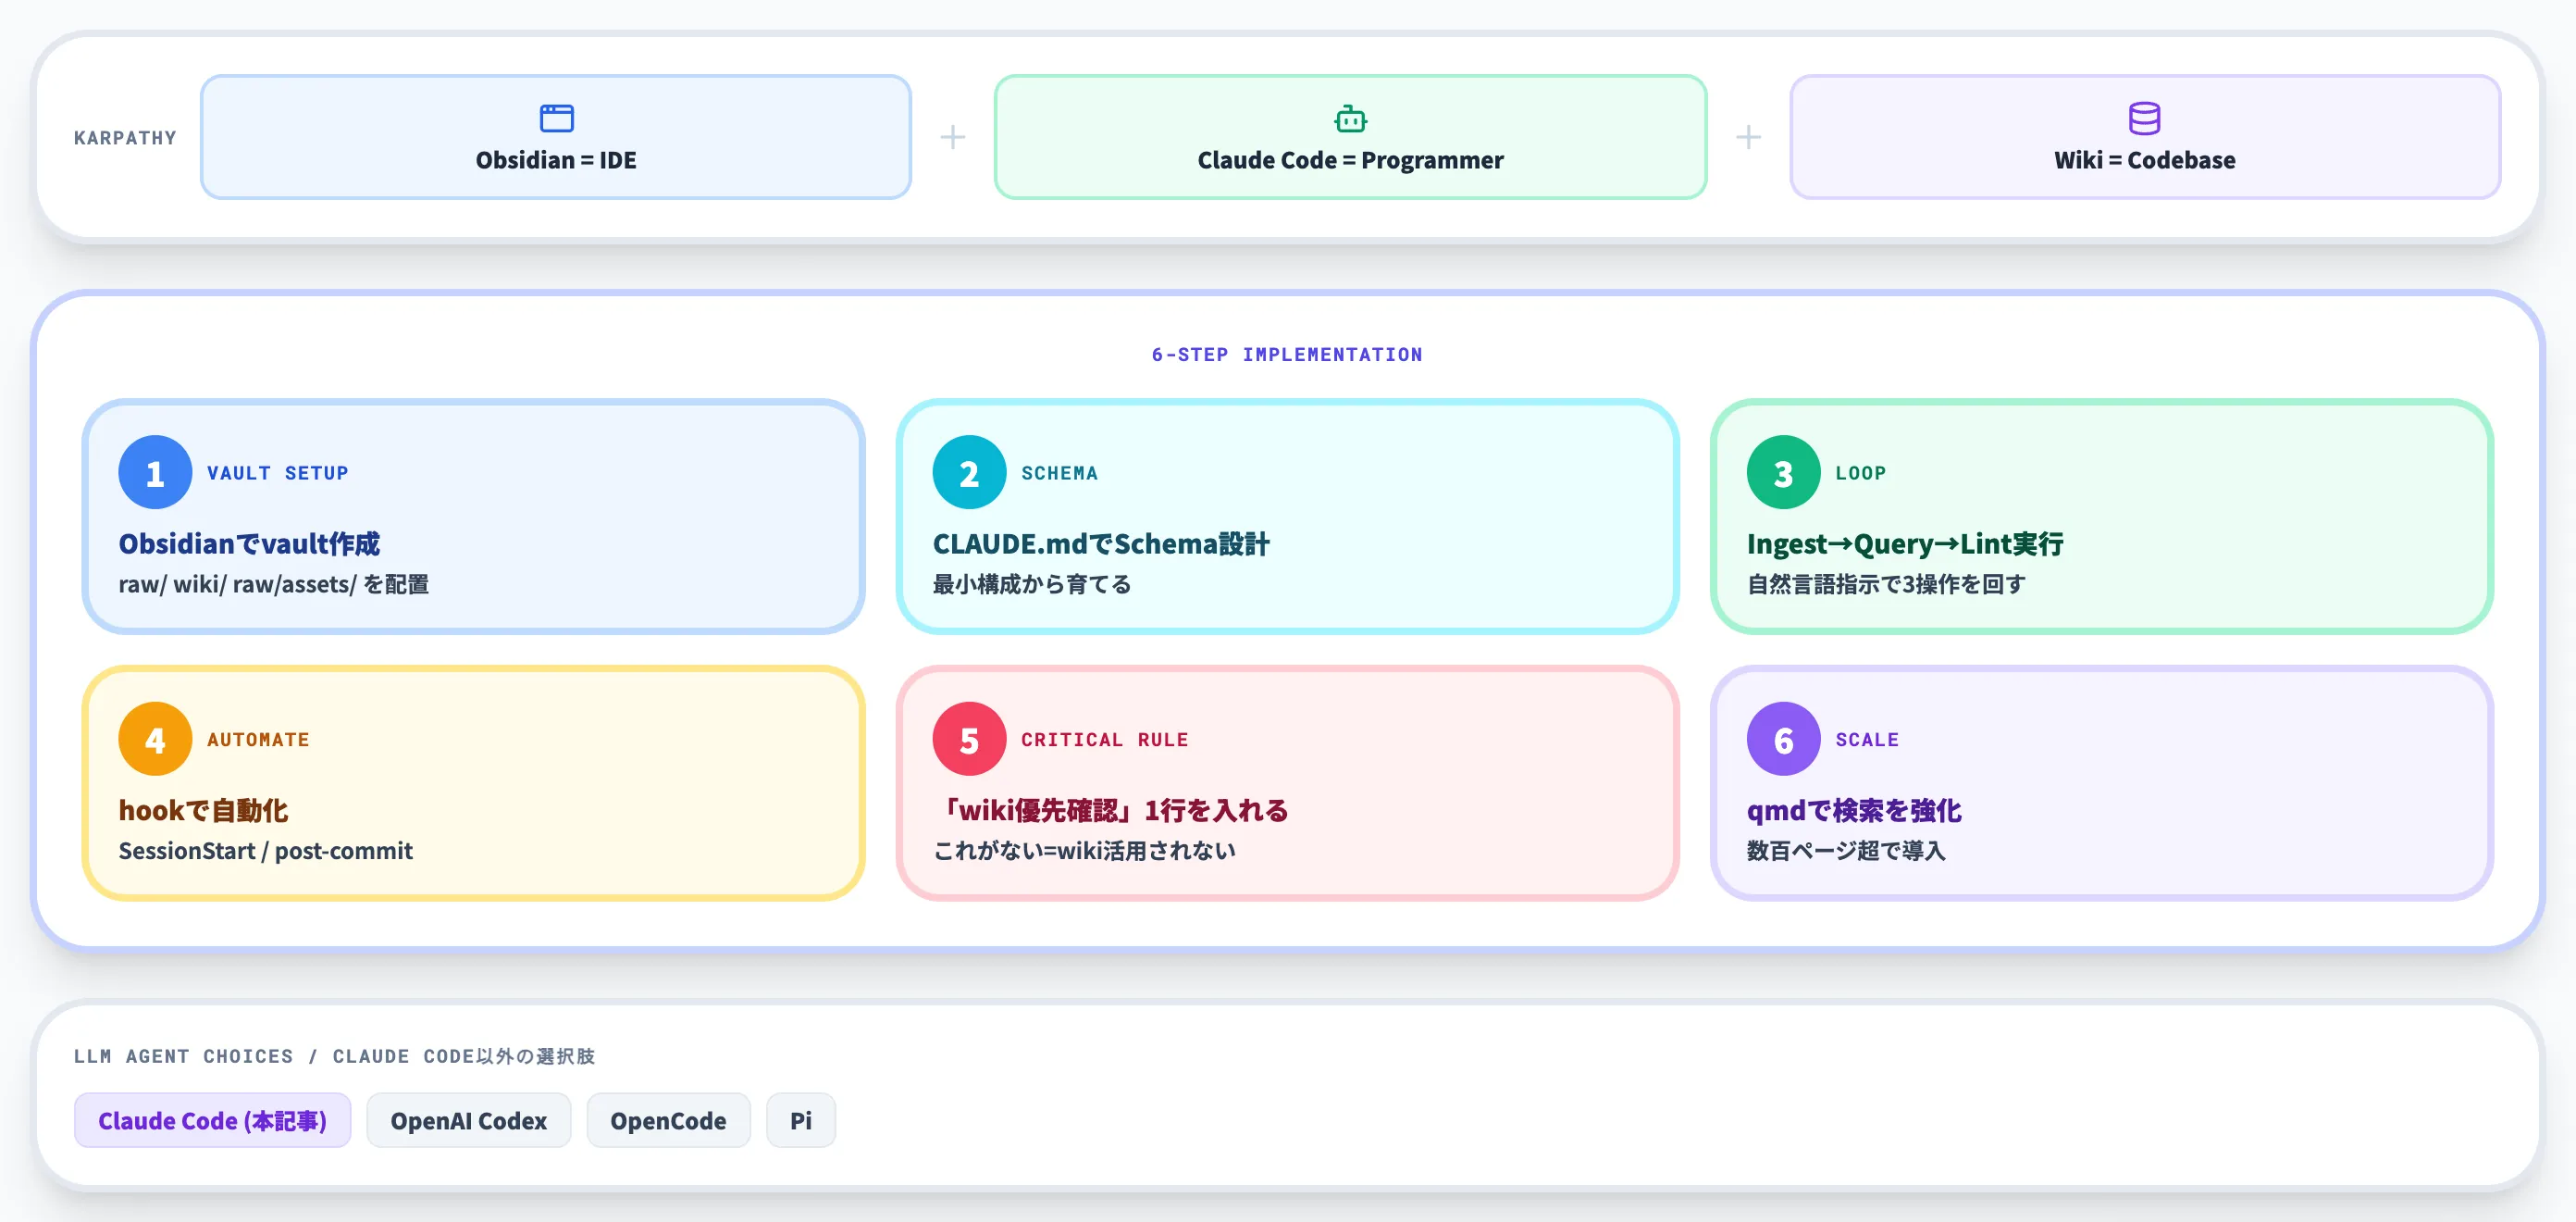Select the OpenAI Codex chip
Image resolution: width=2576 pixels, height=1222 pixels.
pyautogui.click(x=468, y=1120)
